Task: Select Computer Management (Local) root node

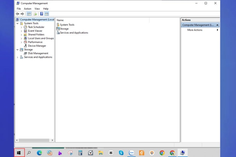Action: point(35,19)
